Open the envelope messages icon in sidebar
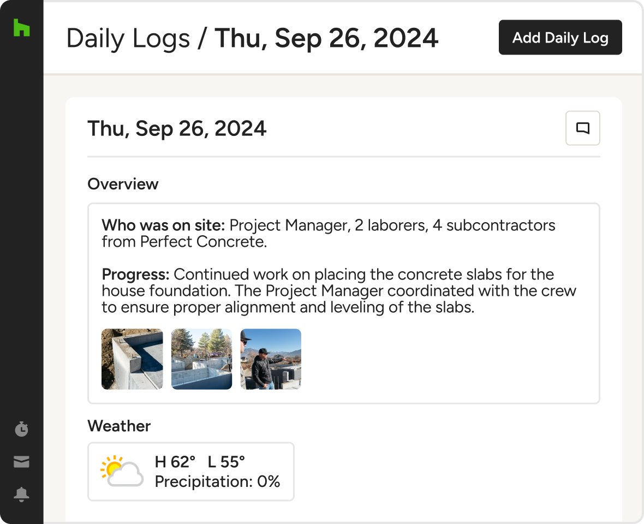Screen dimensions: 644x524 (x=21, y=462)
